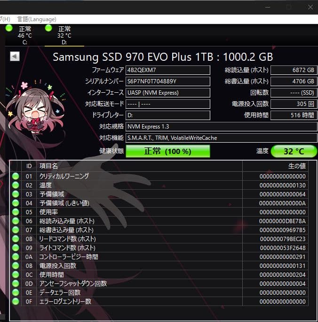Select the 予備領域 attribute row
Screen dimensions: 318x322
159,194
